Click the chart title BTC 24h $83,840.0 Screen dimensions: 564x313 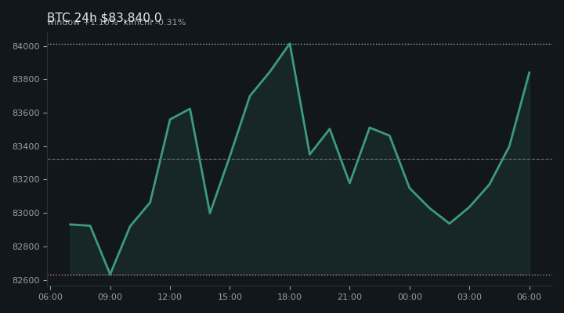tap(104, 17)
